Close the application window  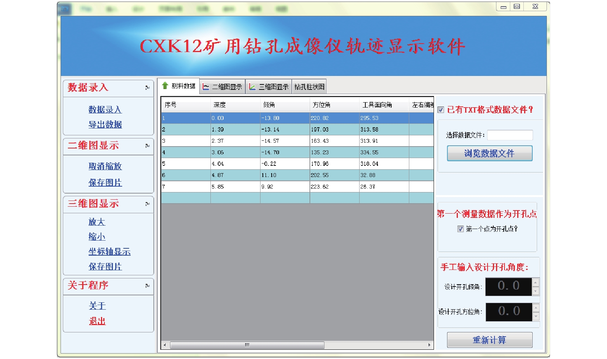click(x=535, y=7)
